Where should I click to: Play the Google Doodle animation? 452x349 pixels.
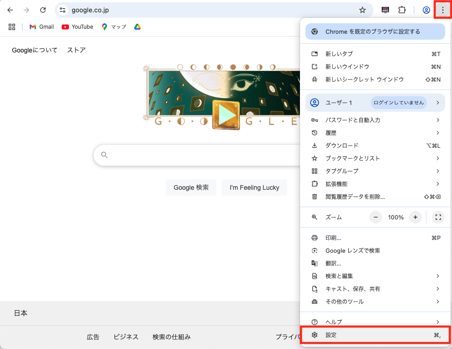(226, 115)
